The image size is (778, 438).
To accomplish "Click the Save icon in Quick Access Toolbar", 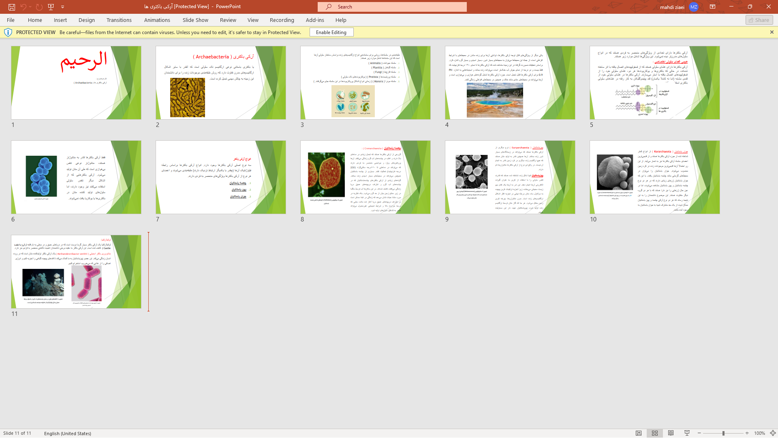I will 12,6.
